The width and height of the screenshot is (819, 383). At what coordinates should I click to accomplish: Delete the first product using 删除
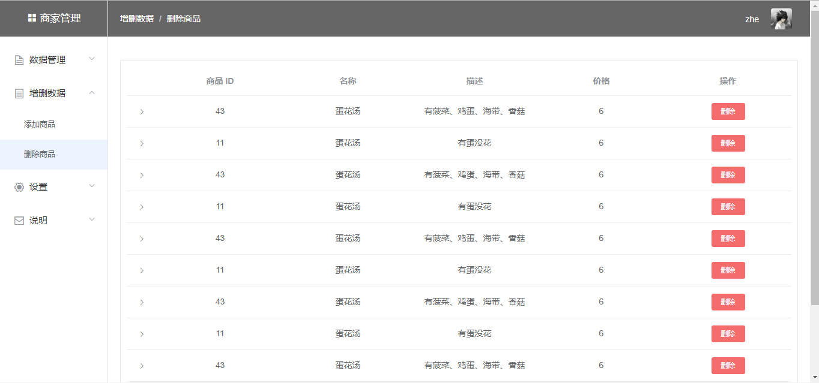(x=728, y=111)
